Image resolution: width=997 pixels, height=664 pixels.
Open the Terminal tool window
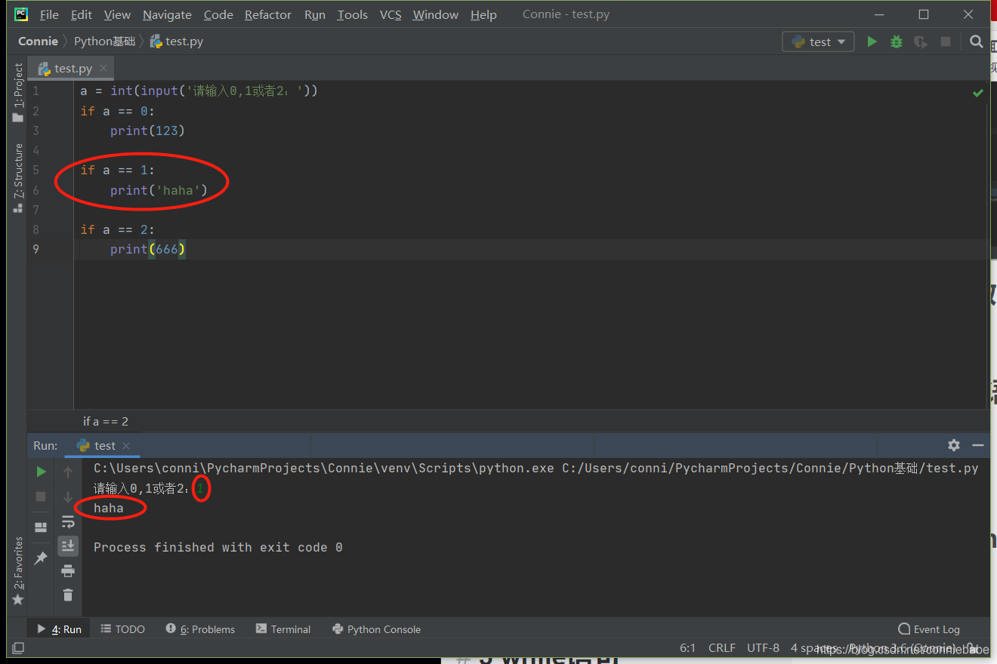pyautogui.click(x=283, y=629)
